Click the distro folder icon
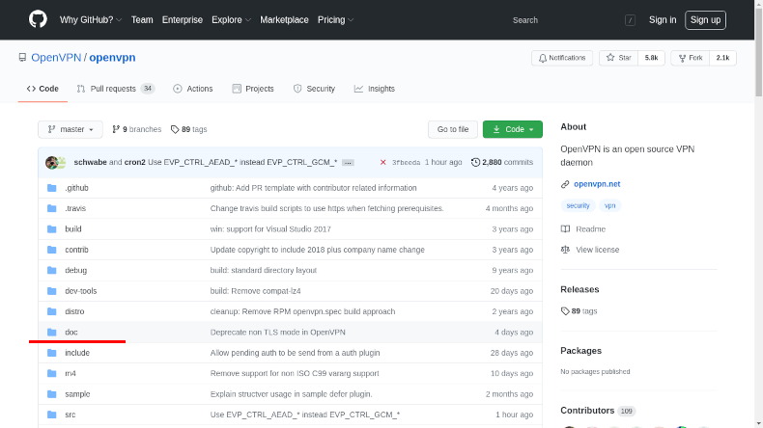 point(51,311)
